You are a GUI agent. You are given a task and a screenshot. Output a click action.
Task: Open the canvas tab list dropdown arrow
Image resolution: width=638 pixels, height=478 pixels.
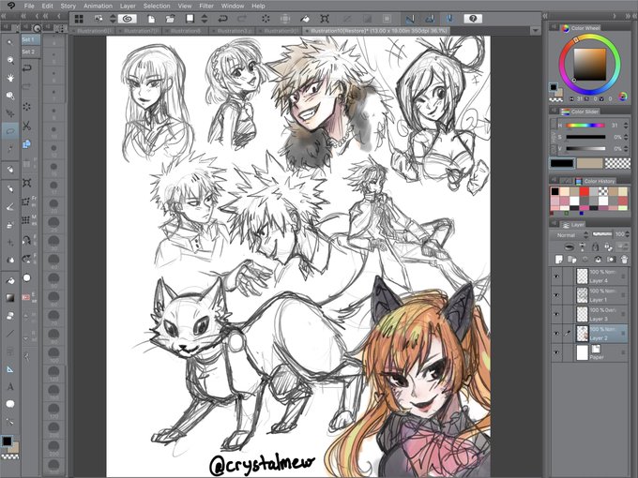pos(536,31)
